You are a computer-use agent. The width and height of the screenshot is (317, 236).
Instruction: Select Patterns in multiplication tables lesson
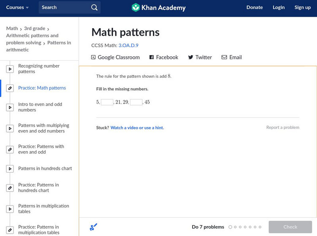point(43,209)
